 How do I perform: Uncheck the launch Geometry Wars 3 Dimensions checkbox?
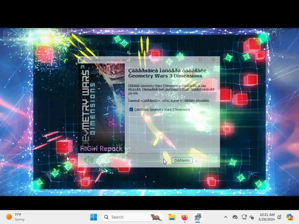click(x=131, y=109)
